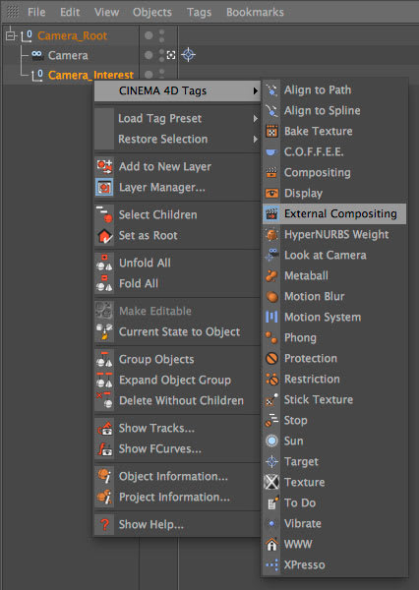Expand the Restore Selection submenu arrow
This screenshot has height=590, width=419.
tap(256, 140)
